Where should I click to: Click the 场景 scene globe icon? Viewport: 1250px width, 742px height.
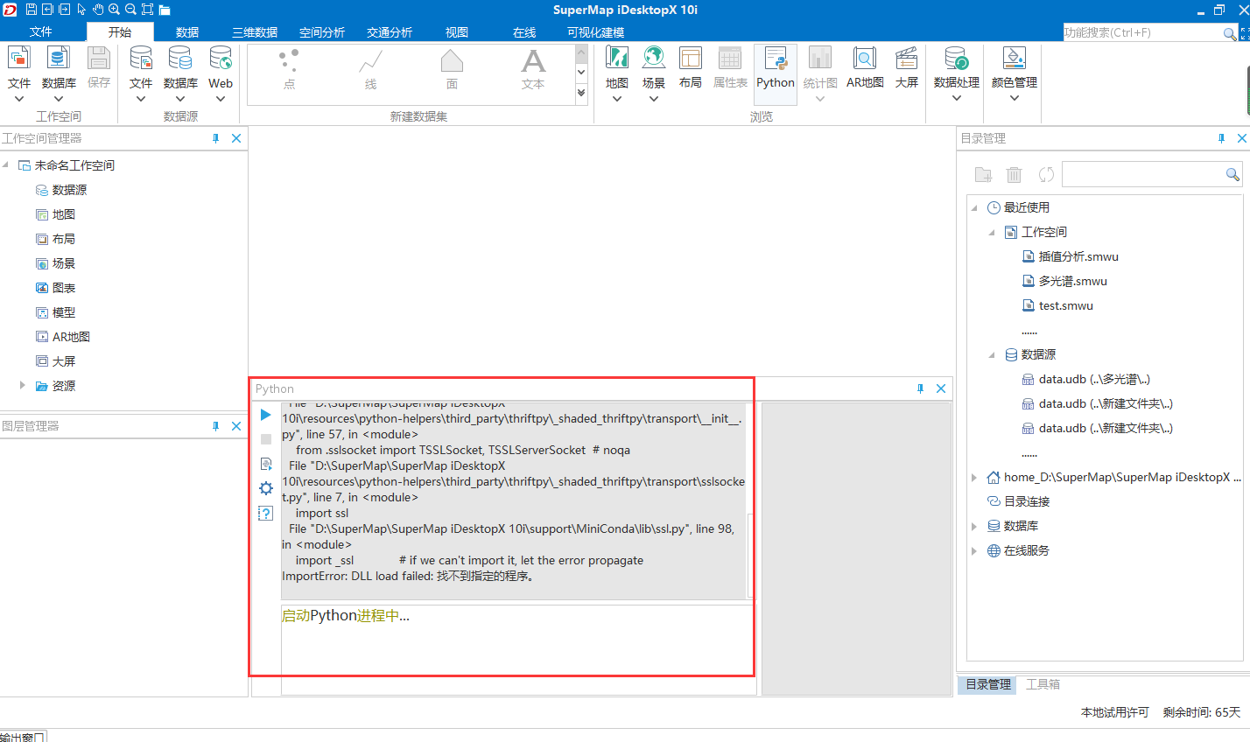[654, 58]
